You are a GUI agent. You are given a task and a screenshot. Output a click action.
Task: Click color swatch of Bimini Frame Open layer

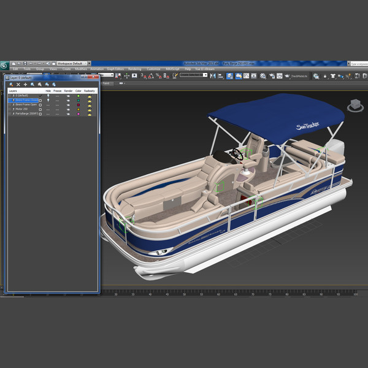tap(79, 105)
